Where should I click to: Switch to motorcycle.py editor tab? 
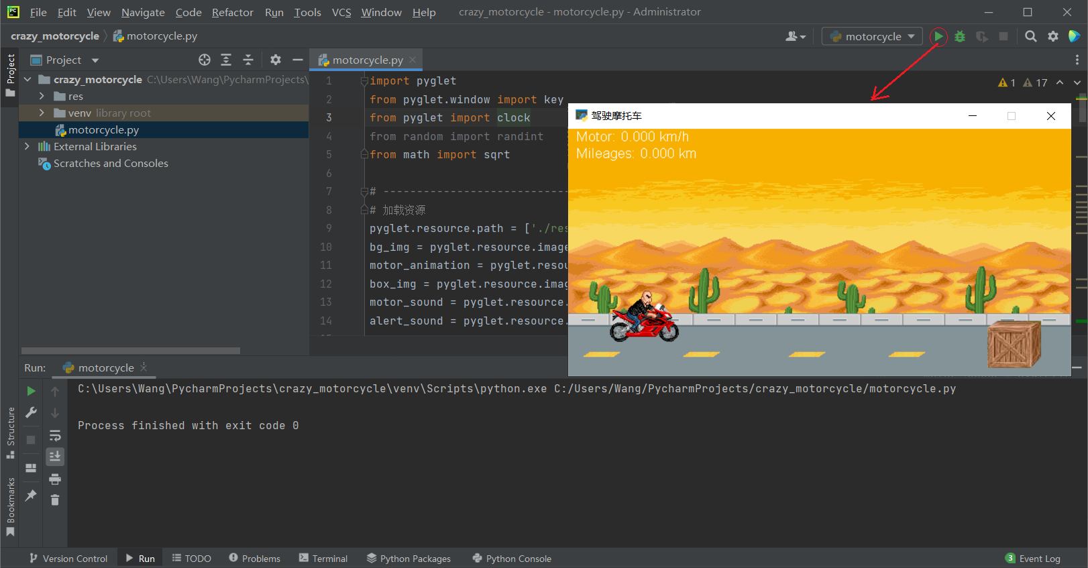point(368,60)
